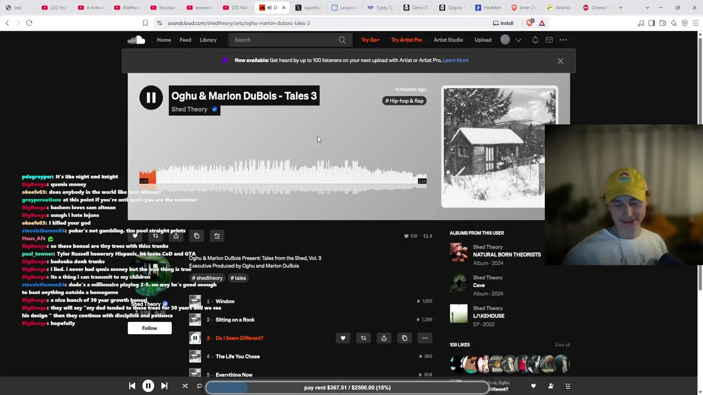The image size is (703, 395).
Task: Open the Cave album thumbnail
Action: tap(459, 284)
